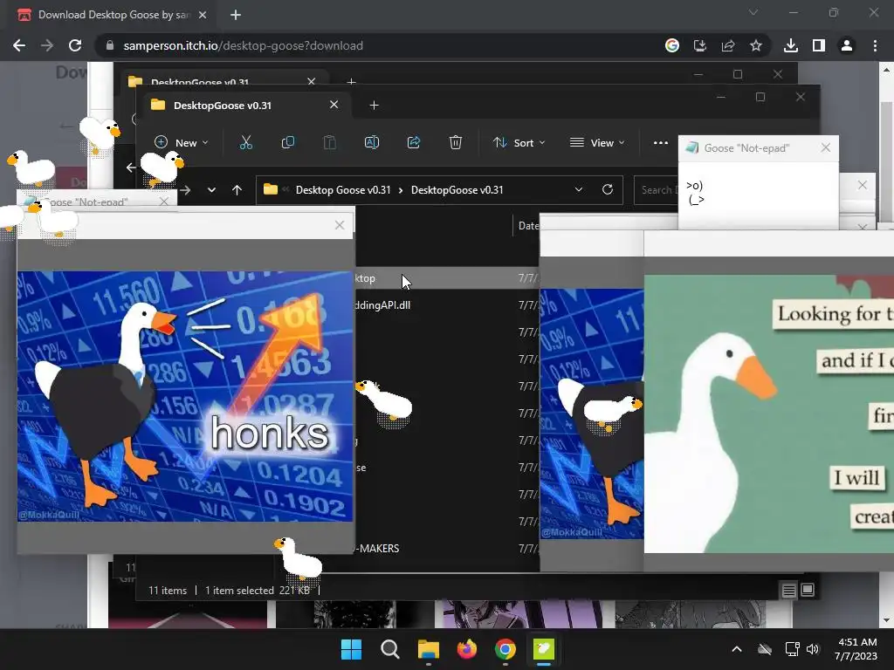Click the Delete trash icon in File Explorer

pos(455,142)
